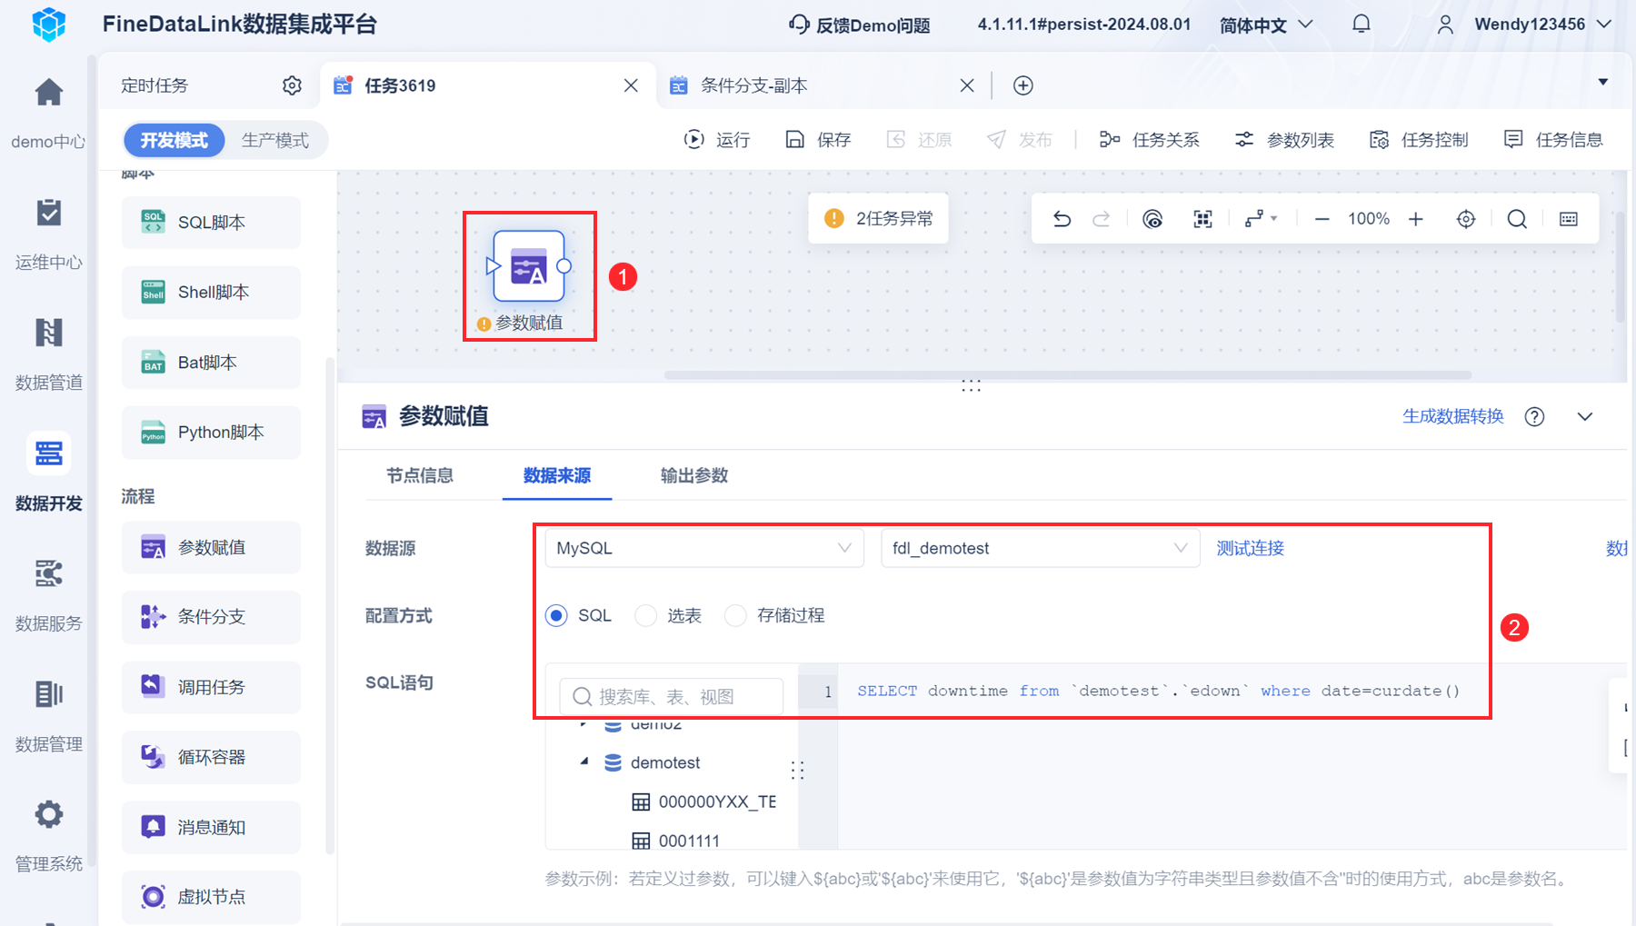This screenshot has height=926, width=1636.
Task: Click the canvas horizontal scrollbar
Action: 1068,374
